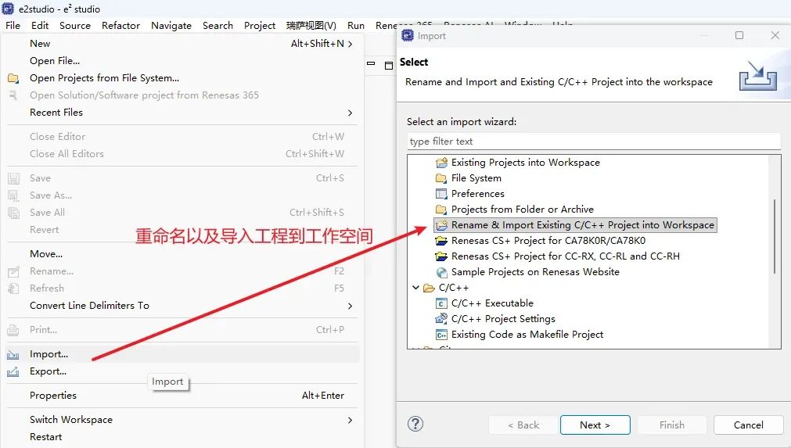Click the Import icon in File menu
Image resolution: width=791 pixels, height=448 pixels.
click(13, 354)
